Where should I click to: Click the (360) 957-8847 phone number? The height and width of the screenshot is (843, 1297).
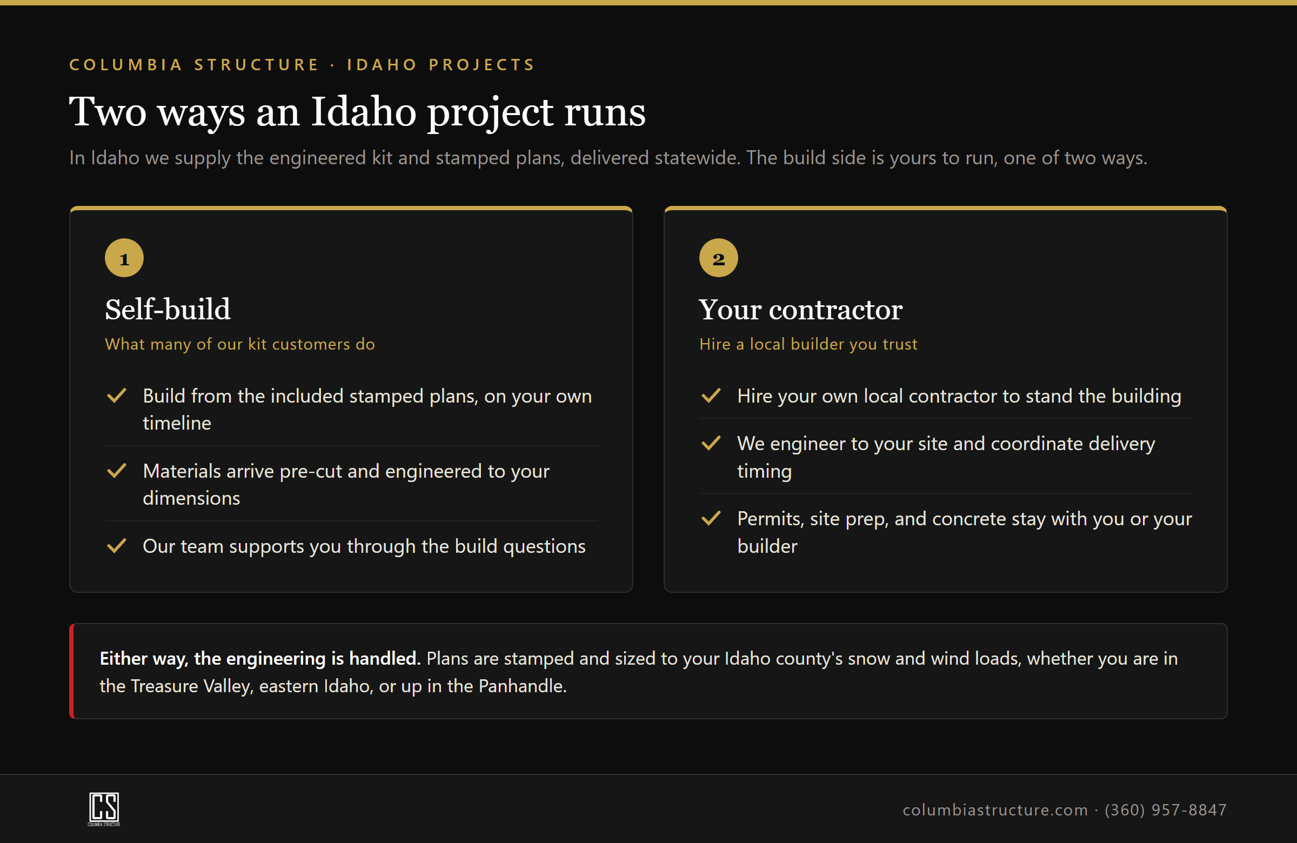click(x=1166, y=809)
